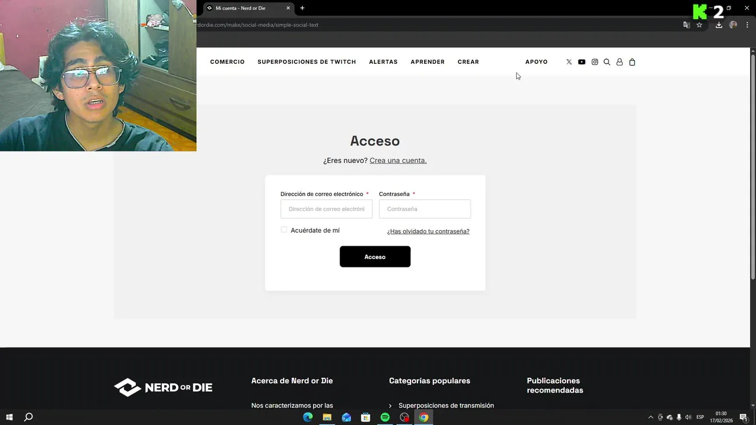This screenshot has width=756, height=425.
Task: Open site search magnifier icon
Action: [x=607, y=62]
